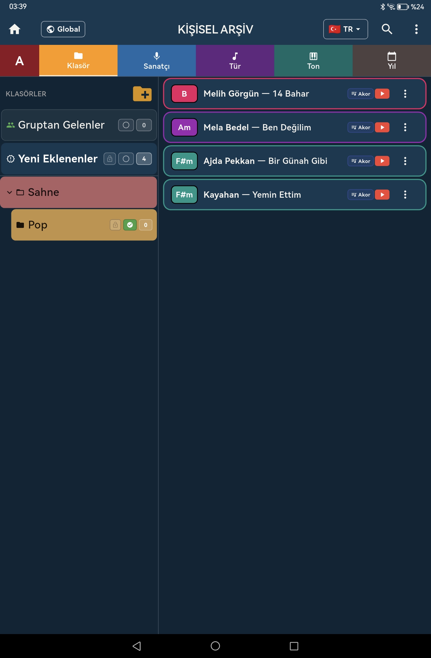Open YouTube video for Yemin Ettim
This screenshot has width=431, height=658.
382,195
